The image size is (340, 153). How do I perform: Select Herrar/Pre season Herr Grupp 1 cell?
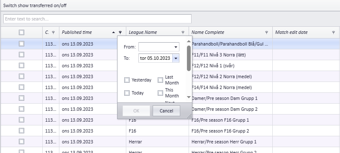[x=230, y=142]
